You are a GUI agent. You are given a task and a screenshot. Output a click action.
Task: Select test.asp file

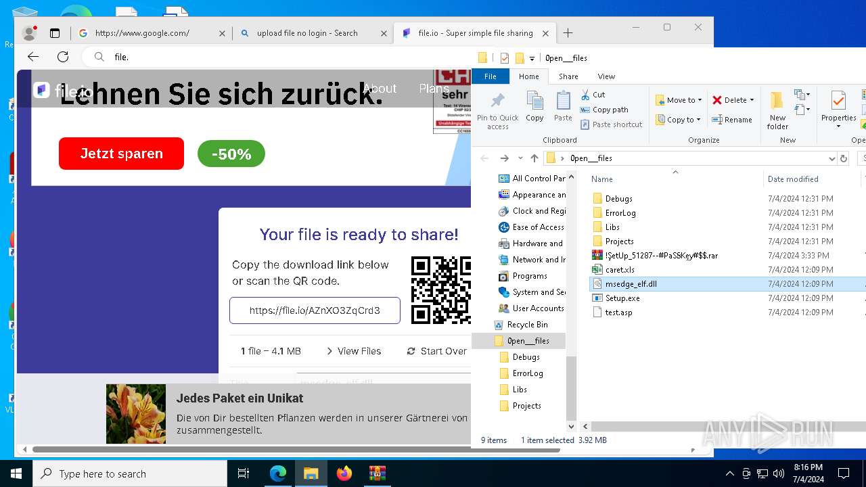click(x=618, y=312)
